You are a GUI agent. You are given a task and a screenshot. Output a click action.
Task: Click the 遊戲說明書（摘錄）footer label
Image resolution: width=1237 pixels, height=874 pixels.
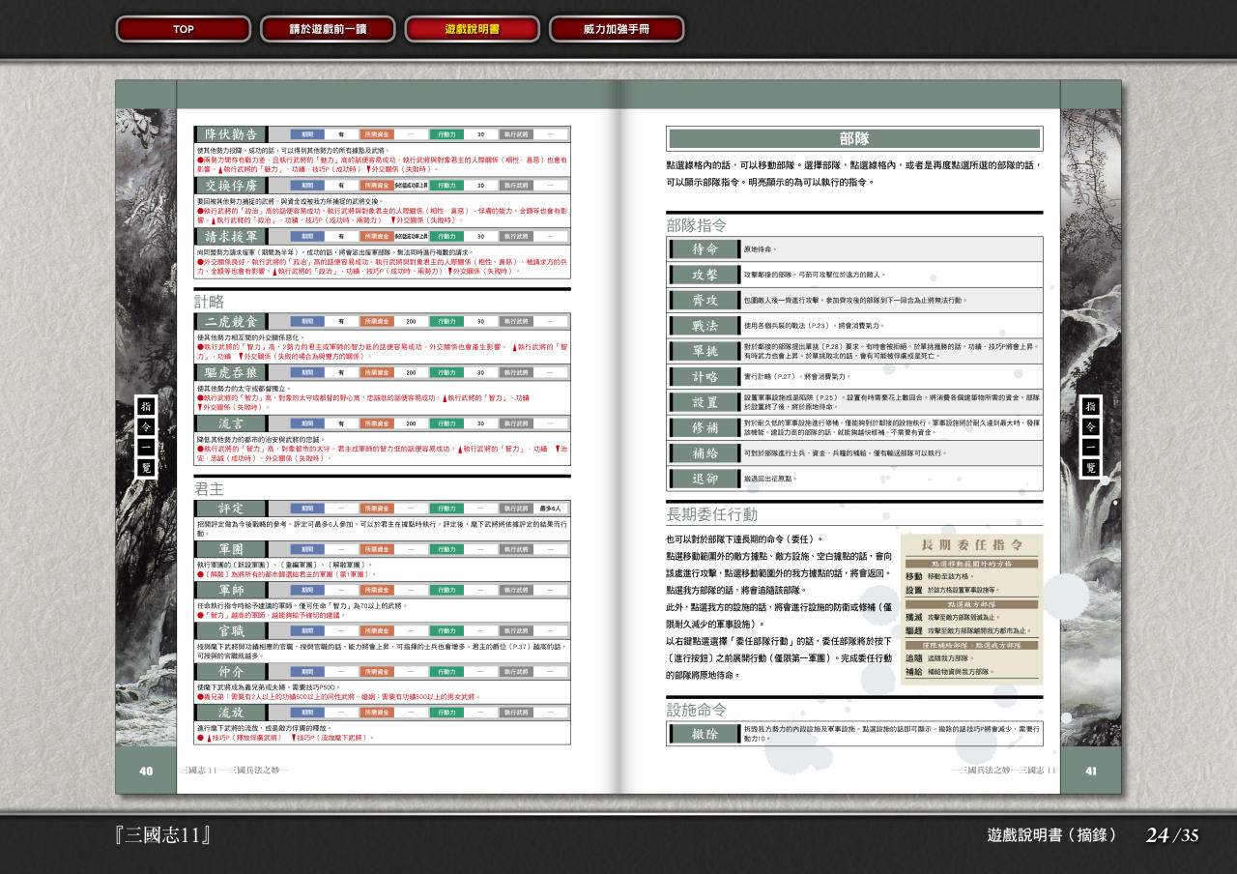pos(1052,835)
